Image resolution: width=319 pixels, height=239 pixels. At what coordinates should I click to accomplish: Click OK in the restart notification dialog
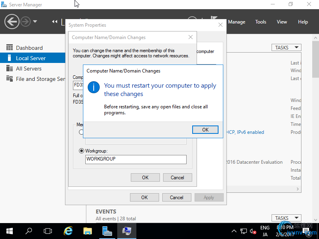pos(205,130)
